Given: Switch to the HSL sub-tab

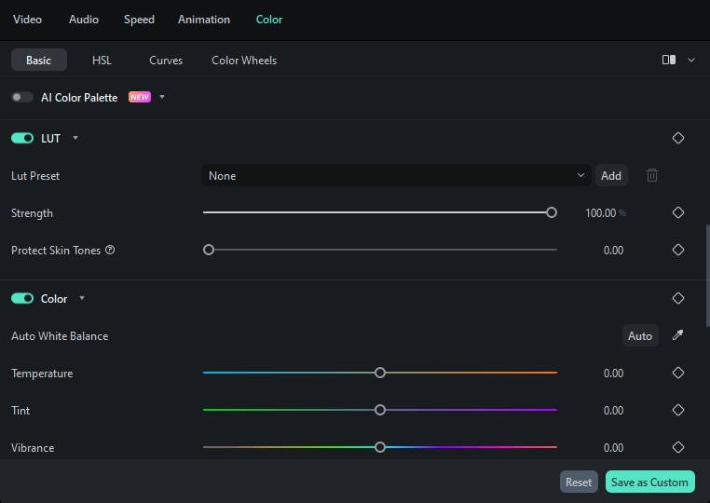Looking at the screenshot, I should (102, 61).
